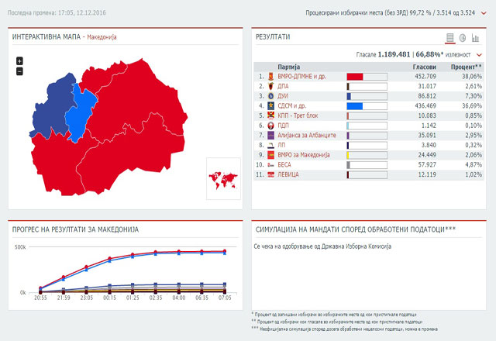Screen dimensions: 496x341
Task: Click the СДСМ party logo icon
Action: pyautogui.click(x=270, y=105)
